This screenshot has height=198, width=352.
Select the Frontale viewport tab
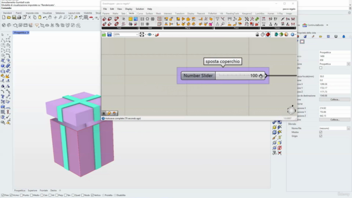pos(43,191)
